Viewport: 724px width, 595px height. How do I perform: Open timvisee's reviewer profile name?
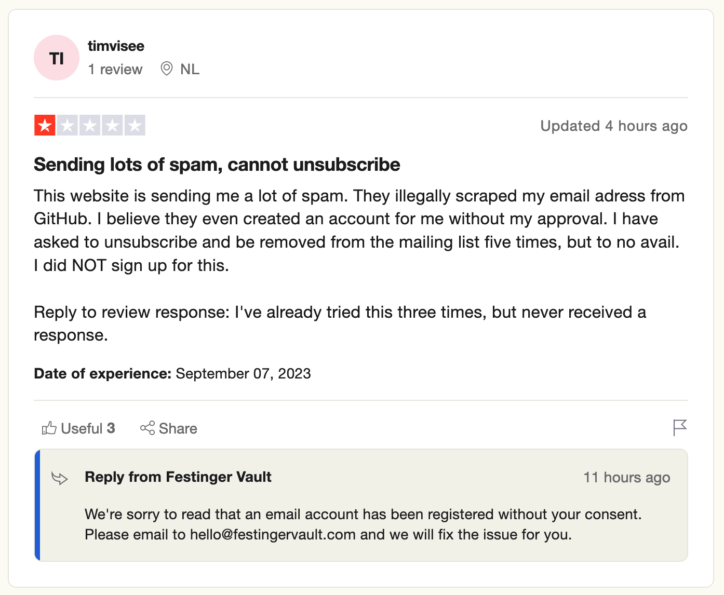pyautogui.click(x=116, y=46)
